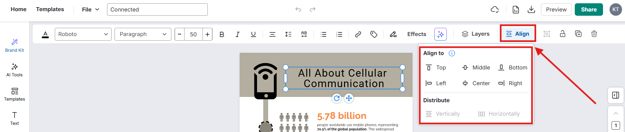Image resolution: width=625 pixels, height=132 pixels.
Task: Select Middle in the Align menu
Action: click(x=476, y=68)
